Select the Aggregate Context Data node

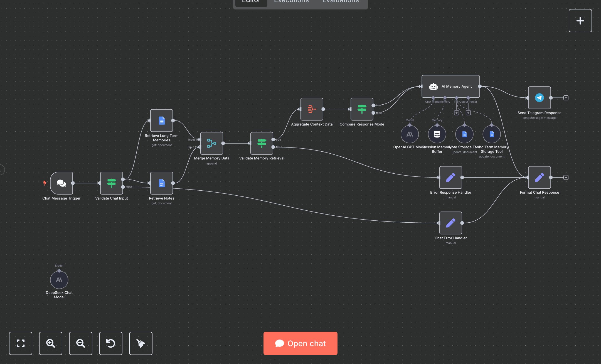[x=312, y=109]
